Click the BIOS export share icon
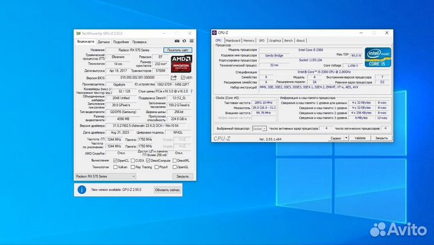The height and width of the screenshot is (245, 434). pyautogui.click(x=174, y=78)
